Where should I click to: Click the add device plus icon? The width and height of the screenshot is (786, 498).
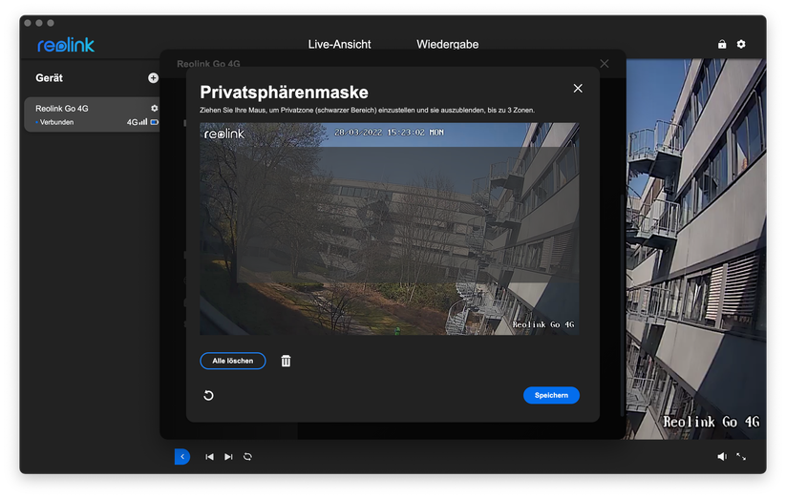[153, 78]
